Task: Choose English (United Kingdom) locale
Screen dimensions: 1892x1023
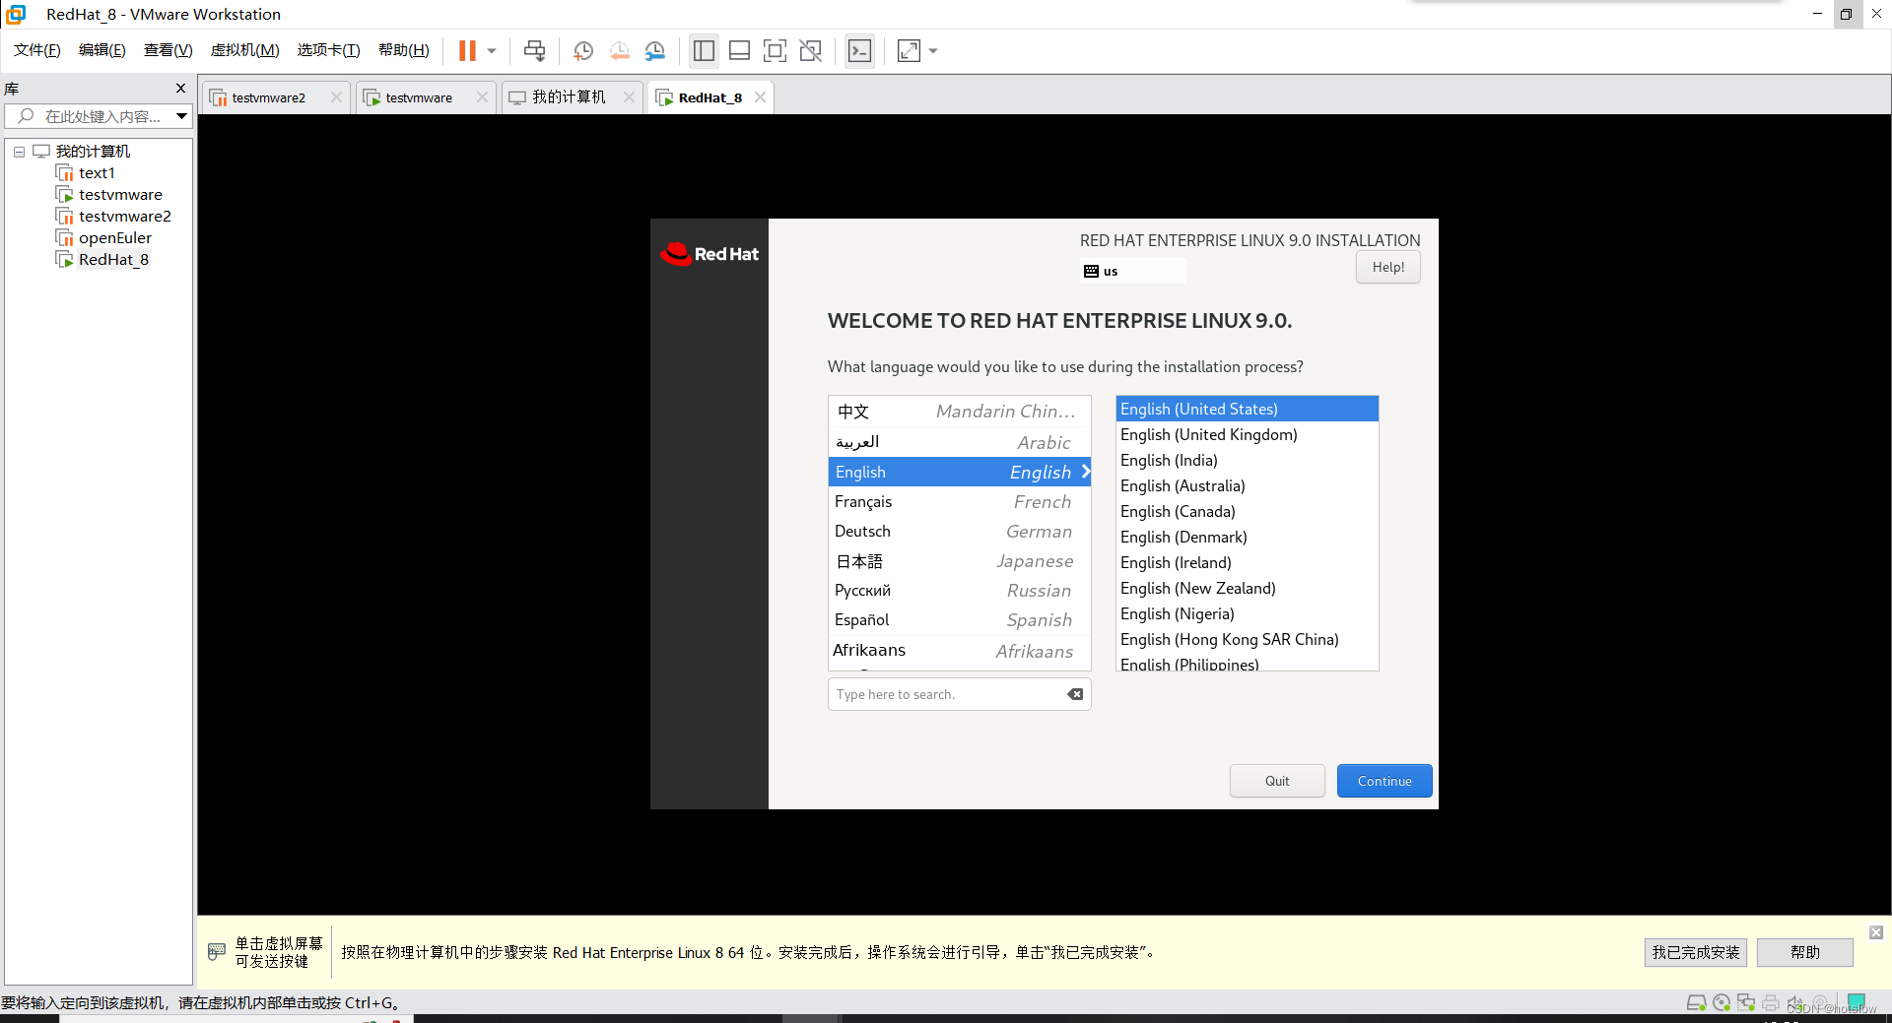Action: click(x=1247, y=434)
